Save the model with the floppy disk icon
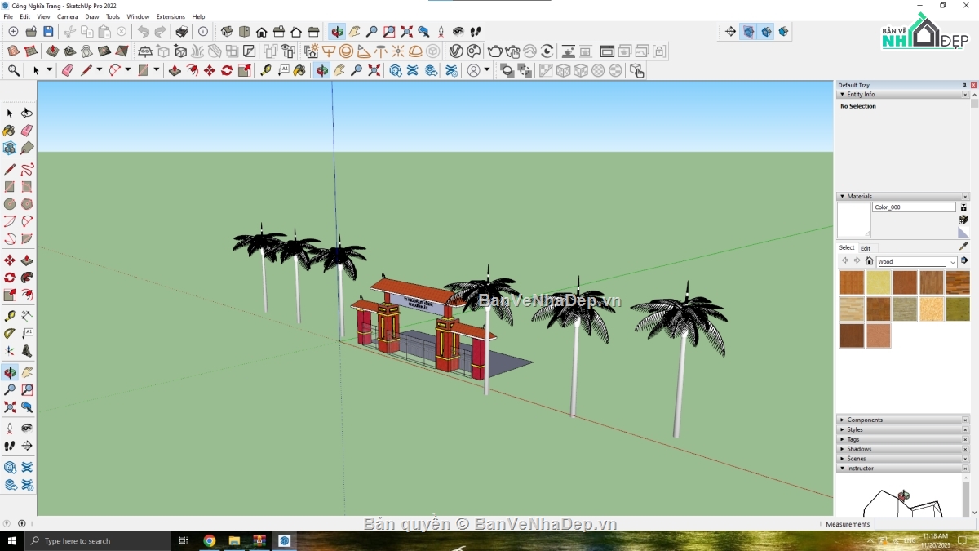Screen dimensions: 979x551 48,32
